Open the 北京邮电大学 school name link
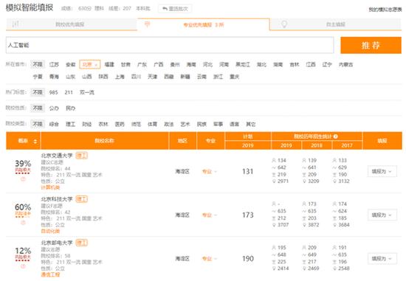This screenshot has height=281, width=406. tap(57, 243)
